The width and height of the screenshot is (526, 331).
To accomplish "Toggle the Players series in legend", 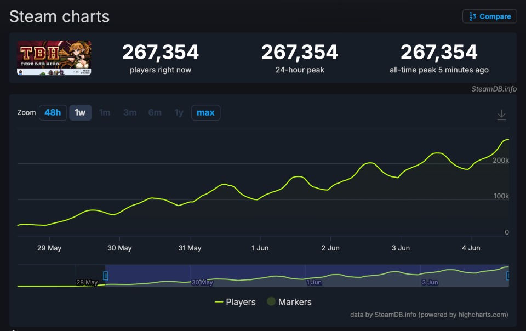I will pos(235,302).
